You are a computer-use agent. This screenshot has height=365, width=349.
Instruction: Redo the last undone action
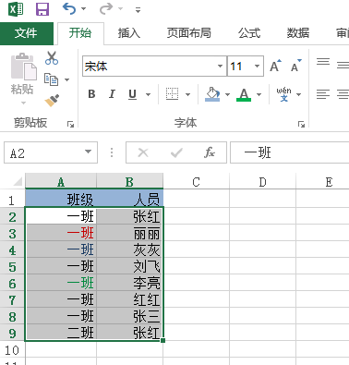[106, 8]
